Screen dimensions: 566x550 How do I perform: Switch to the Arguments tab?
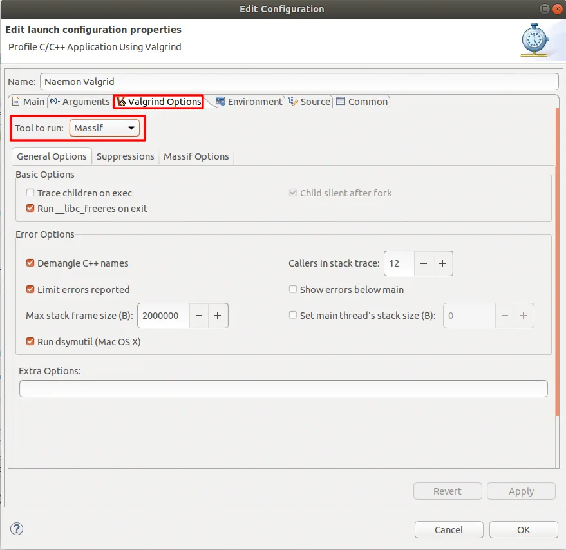[79, 102]
